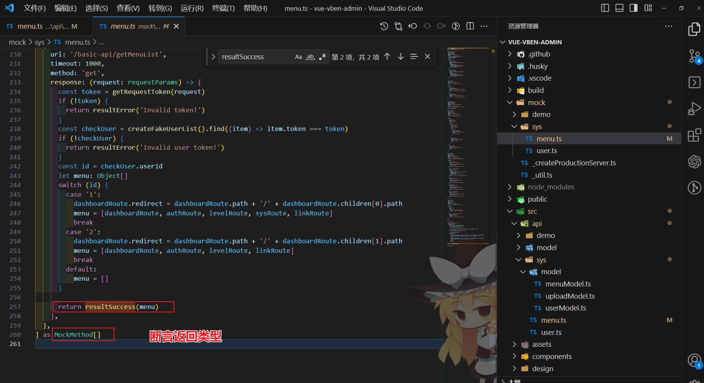
Task: Open Source Control view with 4 badge
Action: [x=694, y=56]
